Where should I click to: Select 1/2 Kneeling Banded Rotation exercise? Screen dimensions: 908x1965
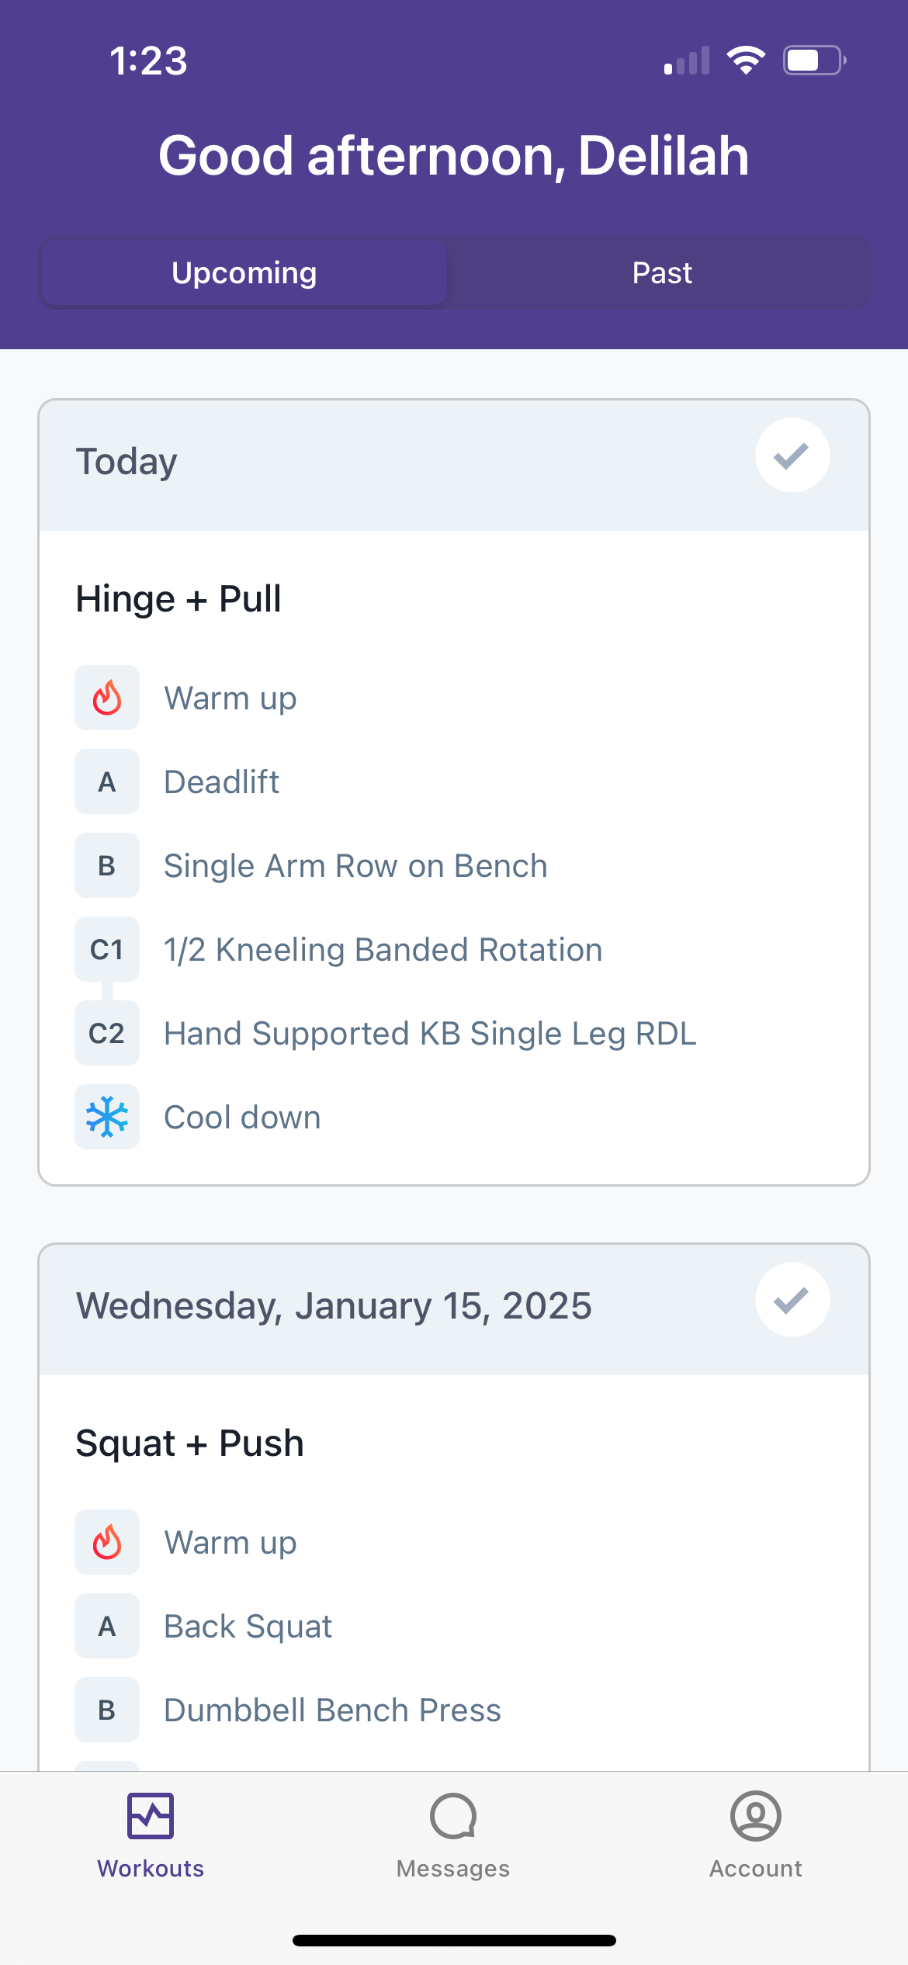pos(383,949)
